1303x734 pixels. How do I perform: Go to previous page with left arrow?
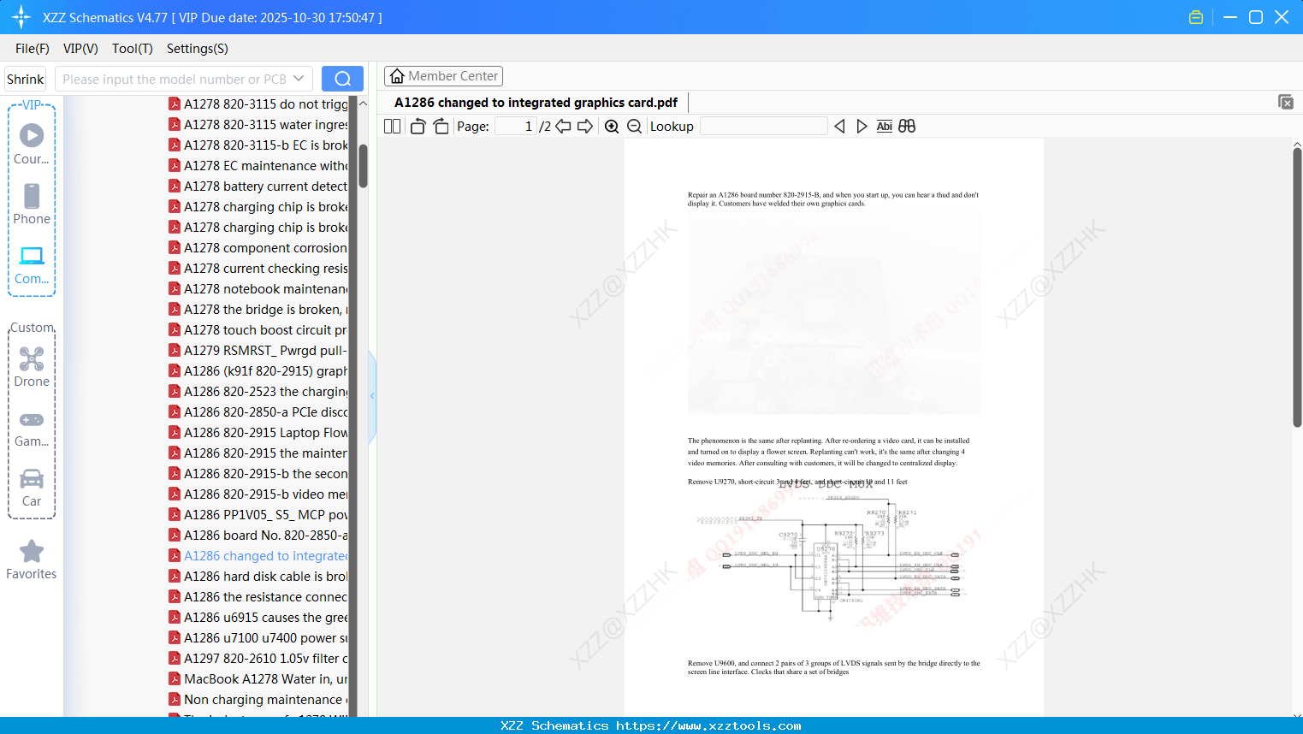[563, 127]
